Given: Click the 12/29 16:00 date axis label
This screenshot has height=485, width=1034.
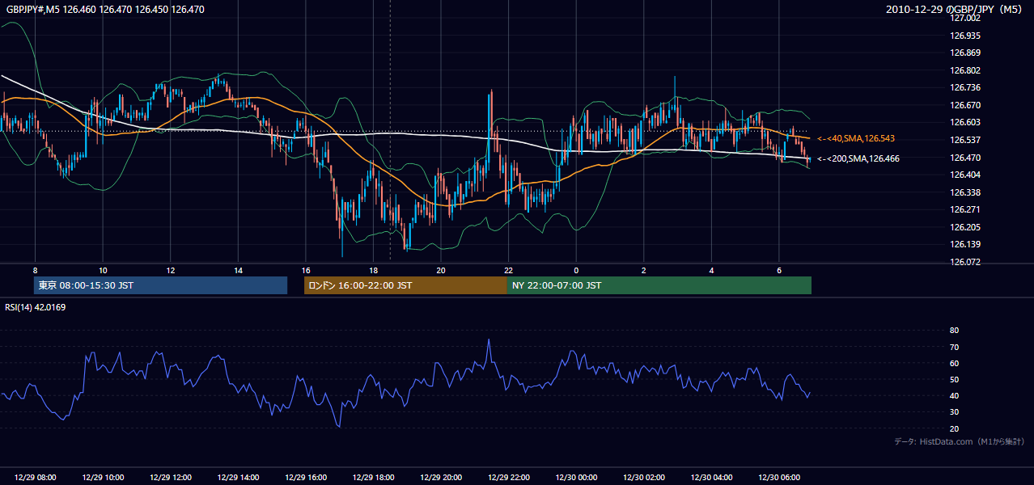Looking at the screenshot, I should pos(306,478).
